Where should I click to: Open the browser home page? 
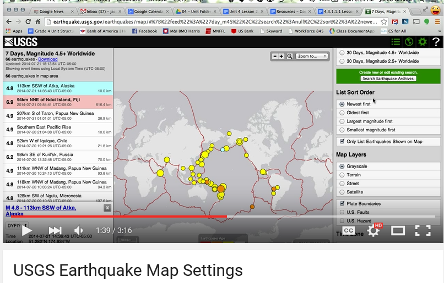click(x=37, y=22)
